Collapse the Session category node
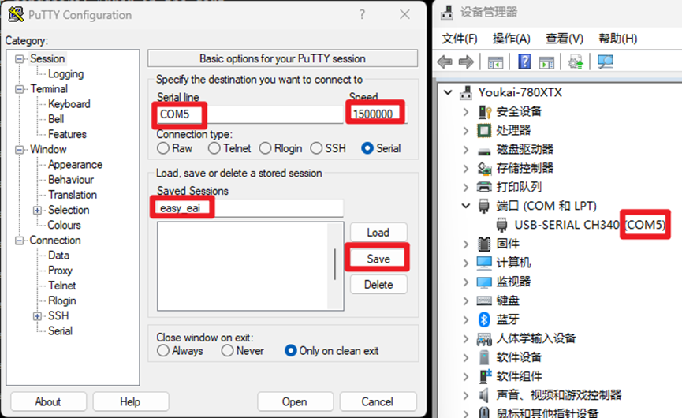The height and width of the screenshot is (418, 682). point(19,58)
